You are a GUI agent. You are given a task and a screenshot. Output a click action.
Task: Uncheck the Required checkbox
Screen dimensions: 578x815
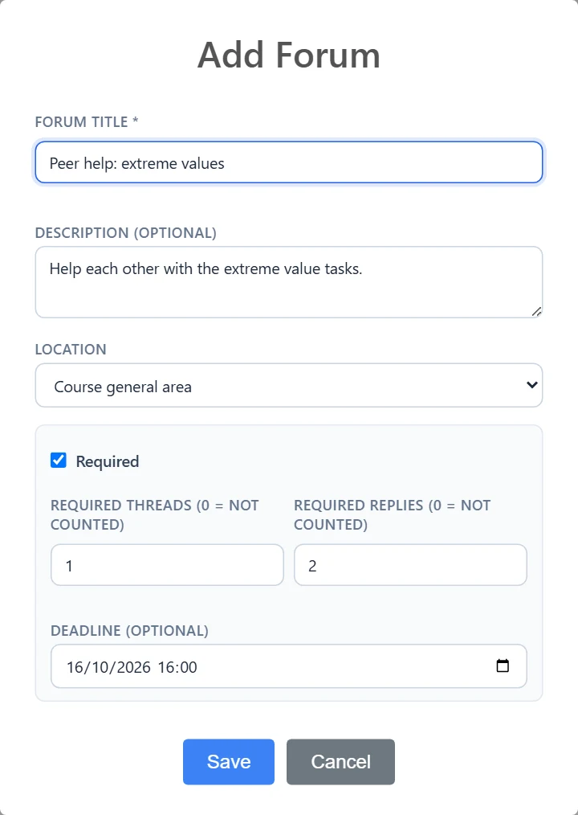pyautogui.click(x=58, y=461)
